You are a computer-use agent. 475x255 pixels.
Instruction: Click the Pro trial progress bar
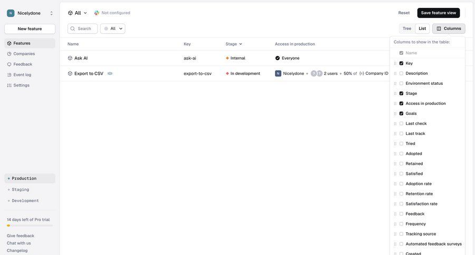pos(30,225)
